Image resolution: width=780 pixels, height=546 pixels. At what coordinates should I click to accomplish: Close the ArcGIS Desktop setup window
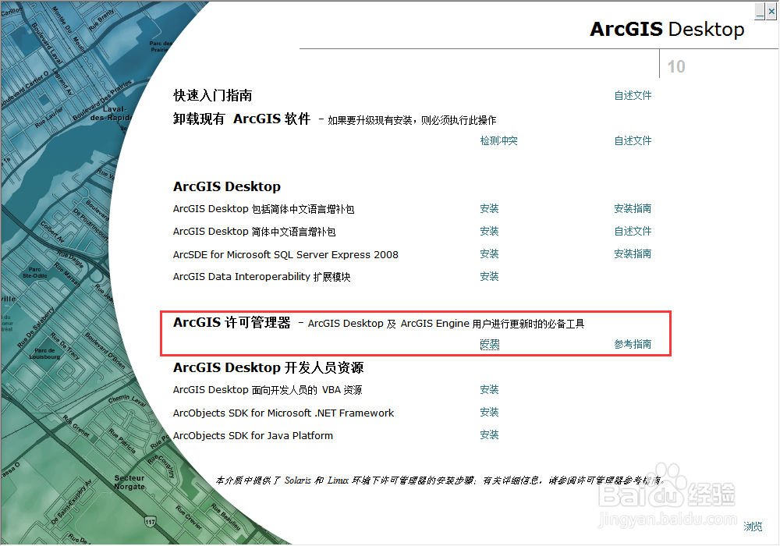coord(771,11)
